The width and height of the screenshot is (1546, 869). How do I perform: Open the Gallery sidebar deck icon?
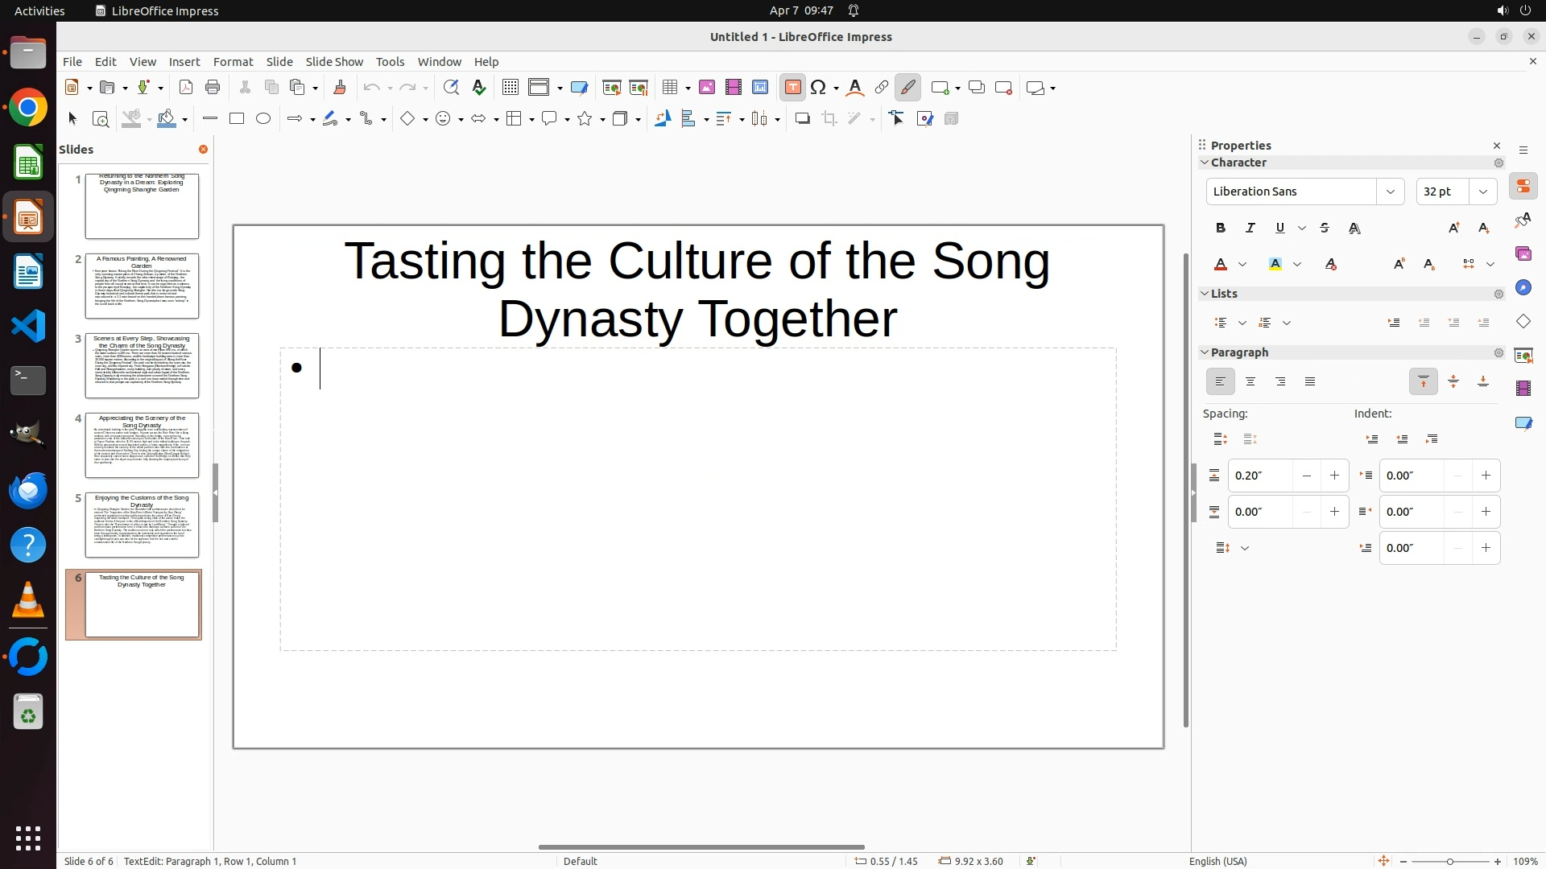(x=1523, y=254)
